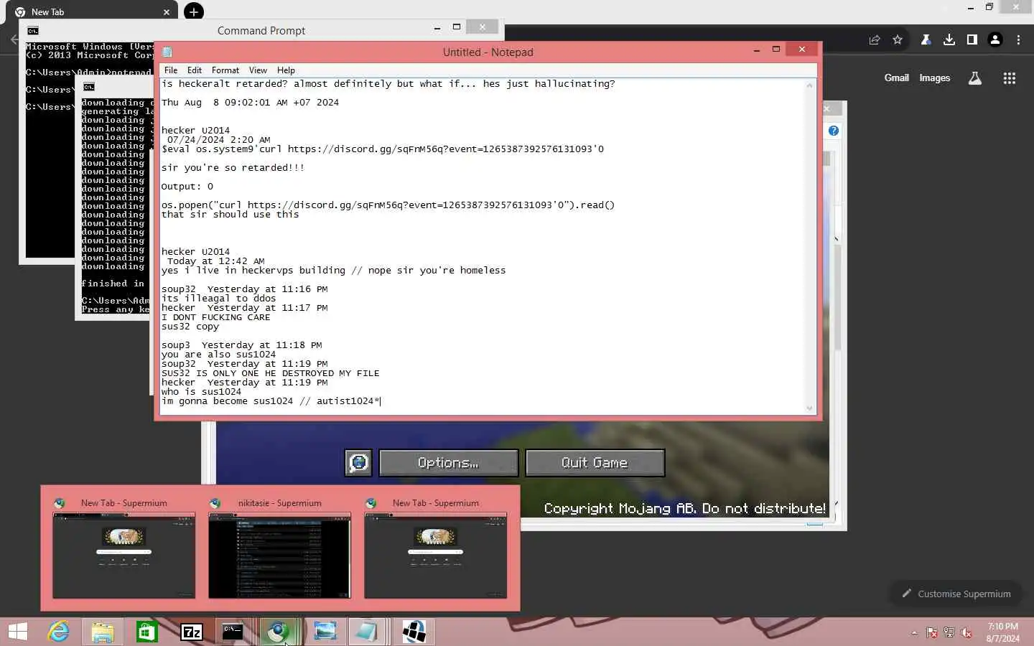The width and height of the screenshot is (1034, 646).
Task: Click 'finished in' text in the console window
Action: [x=113, y=284]
